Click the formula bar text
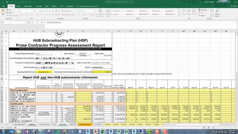The image size is (238, 134). [54, 22]
